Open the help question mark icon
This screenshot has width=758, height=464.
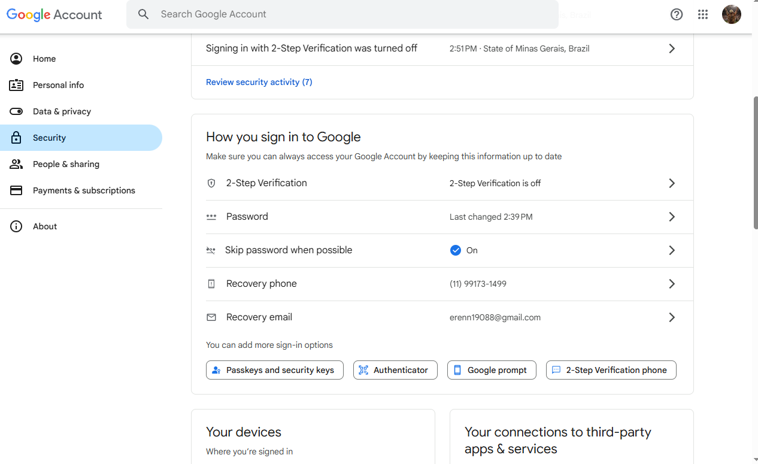677,14
